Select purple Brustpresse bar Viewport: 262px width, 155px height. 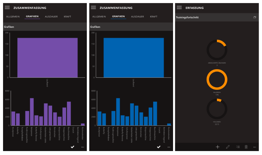(13, 118)
